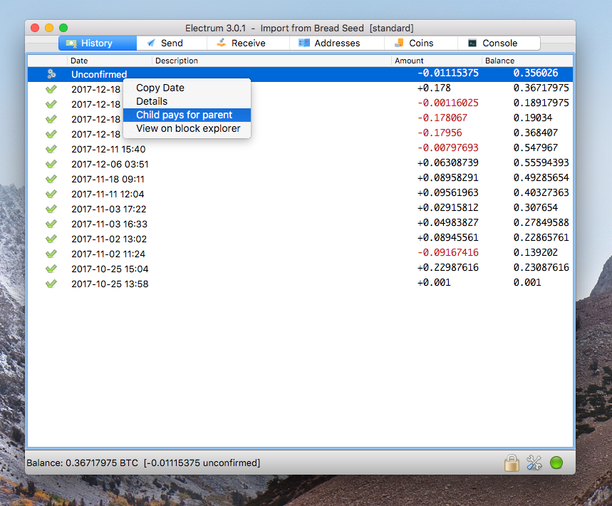The height and width of the screenshot is (506, 612).
Task: Click checkmark icon for -0.00116025 transaction row
Action: coord(51,104)
